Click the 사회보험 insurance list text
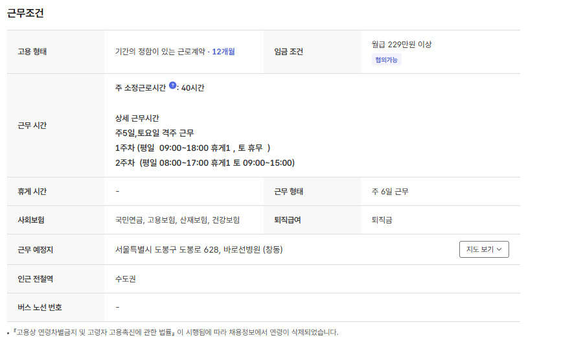The image size is (583, 364). pyautogui.click(x=177, y=220)
